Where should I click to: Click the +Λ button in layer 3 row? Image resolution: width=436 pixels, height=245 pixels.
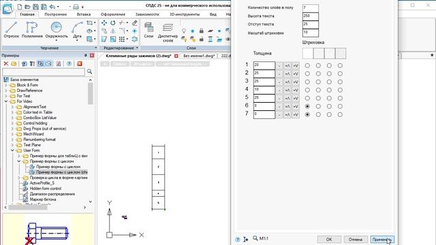click(x=287, y=82)
